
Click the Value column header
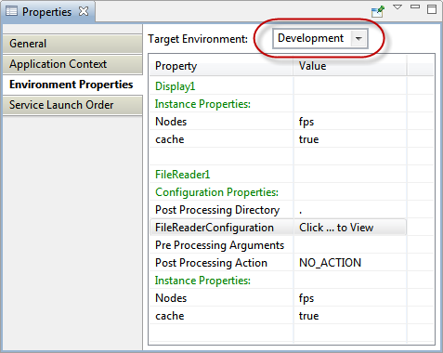[x=350, y=66]
